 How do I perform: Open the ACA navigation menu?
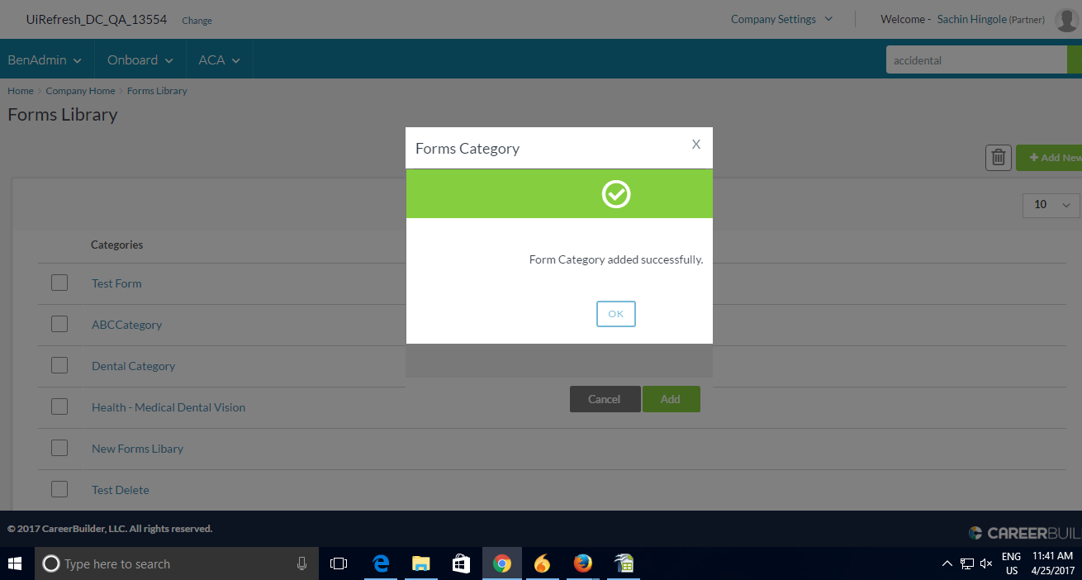(219, 60)
